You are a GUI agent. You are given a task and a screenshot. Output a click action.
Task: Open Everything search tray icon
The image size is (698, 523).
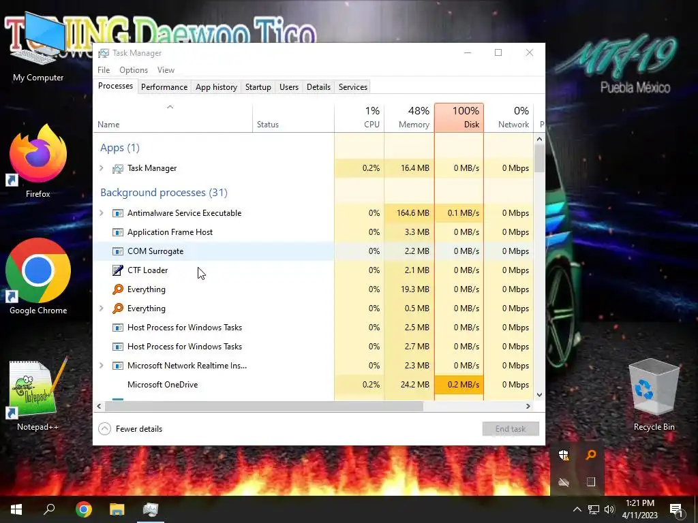pyautogui.click(x=591, y=454)
